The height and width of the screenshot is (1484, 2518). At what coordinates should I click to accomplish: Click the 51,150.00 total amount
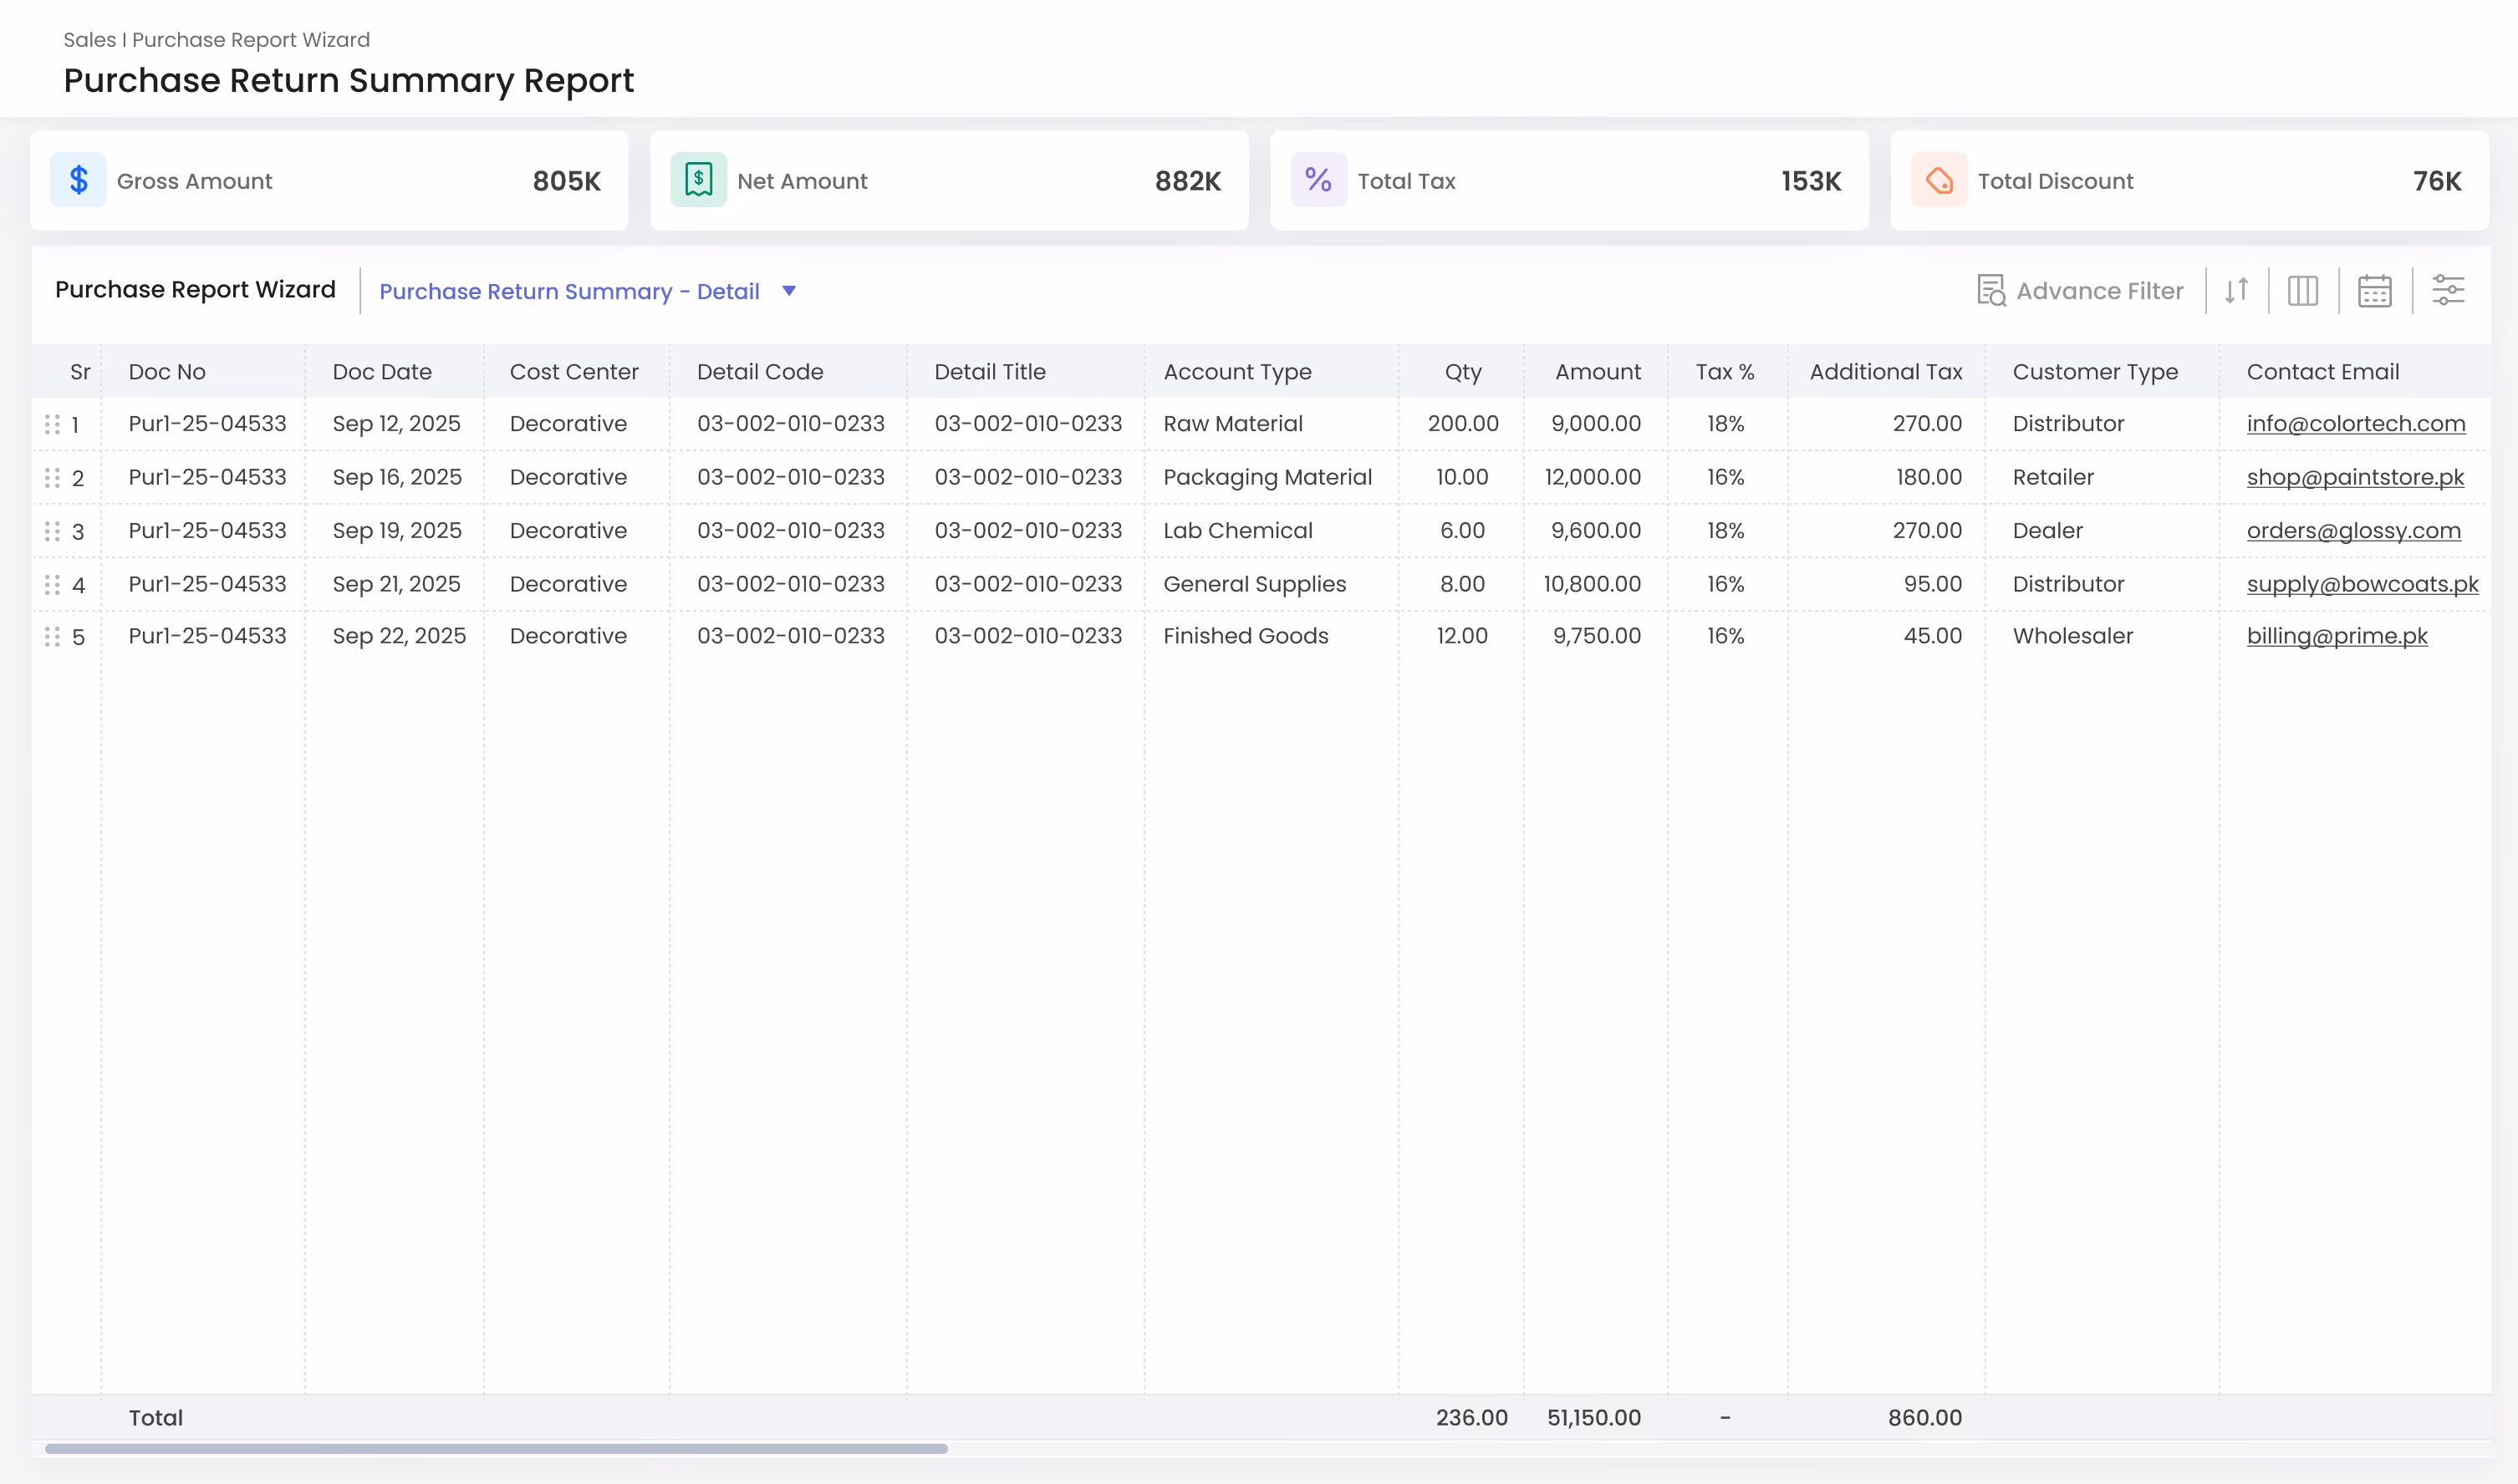(1593, 1418)
